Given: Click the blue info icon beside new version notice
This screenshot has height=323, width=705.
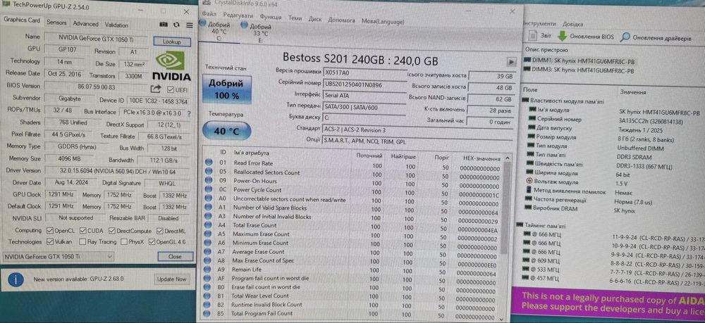Looking at the screenshot, I should (x=16, y=280).
